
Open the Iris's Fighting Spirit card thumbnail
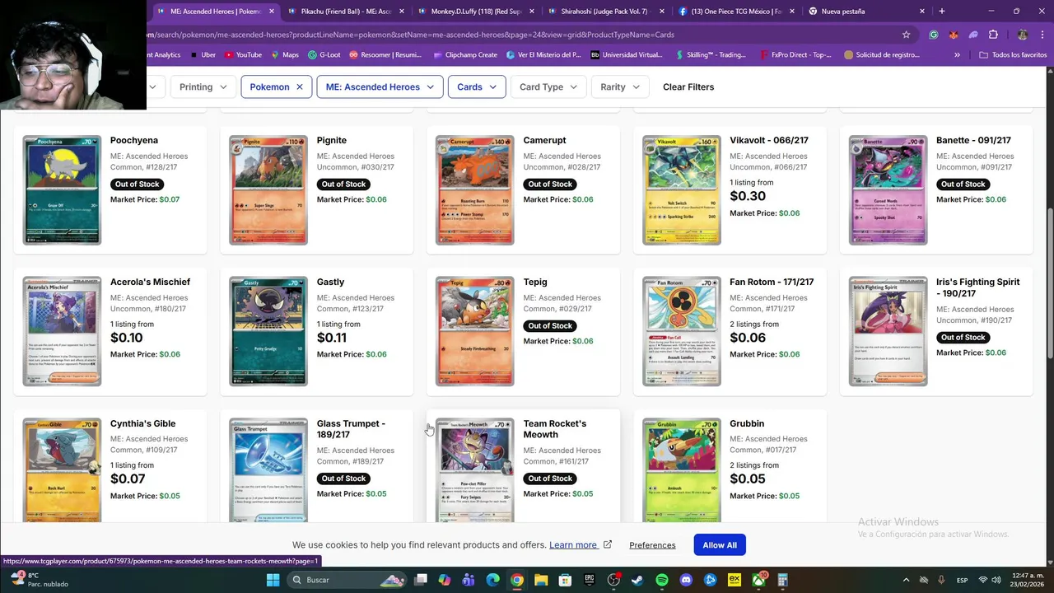[888, 331]
